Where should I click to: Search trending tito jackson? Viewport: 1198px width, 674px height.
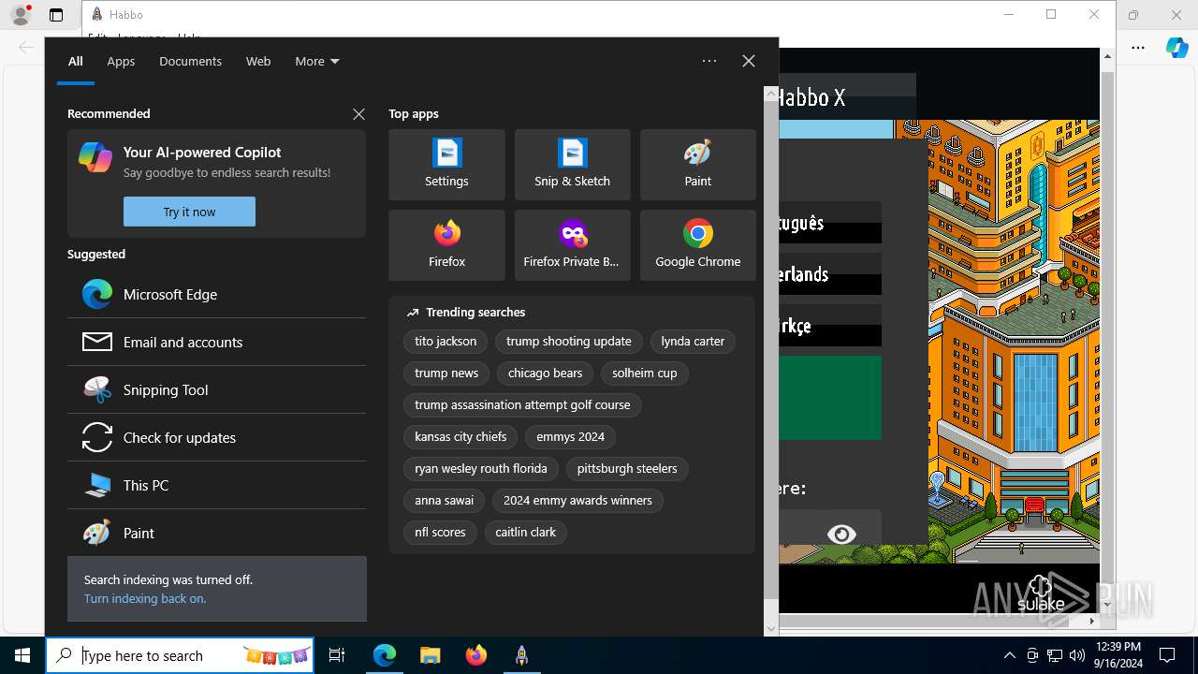[446, 341]
